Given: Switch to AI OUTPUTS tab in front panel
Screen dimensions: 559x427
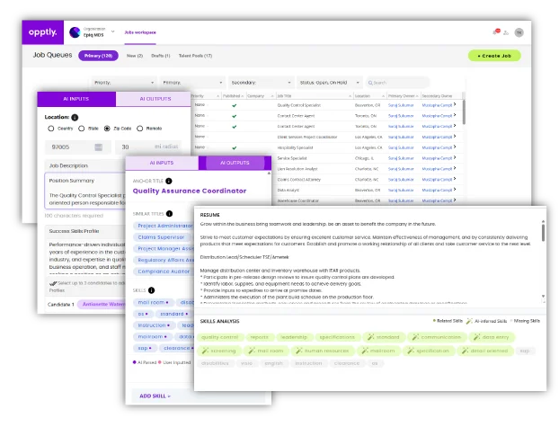Looking at the screenshot, I should tap(235, 163).
